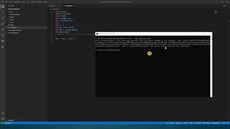Click the Prettier status bar item
The height and width of the screenshot is (129, 230).
tap(206, 123)
